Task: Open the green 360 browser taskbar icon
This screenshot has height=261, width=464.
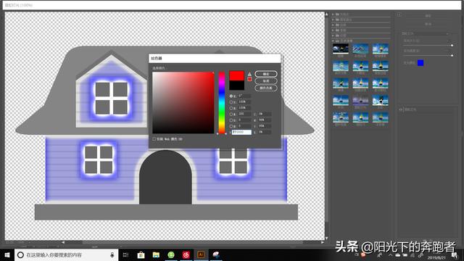Action: tap(171, 254)
